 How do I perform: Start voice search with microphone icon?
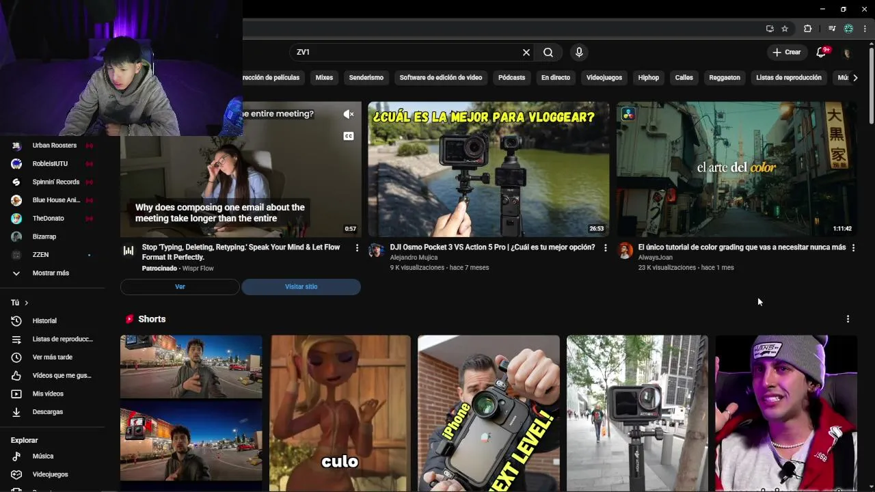(x=579, y=53)
